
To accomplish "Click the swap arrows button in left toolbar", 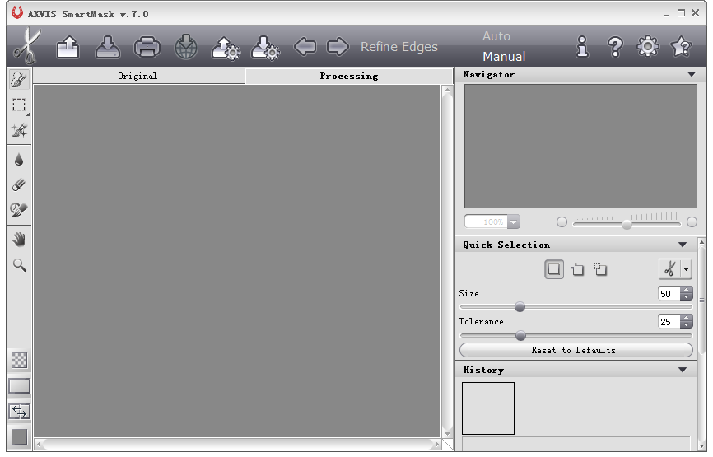I will [x=19, y=412].
